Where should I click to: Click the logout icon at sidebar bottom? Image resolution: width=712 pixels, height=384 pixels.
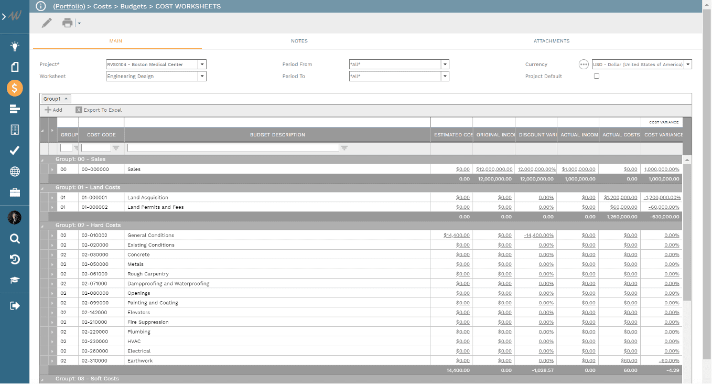pos(14,305)
